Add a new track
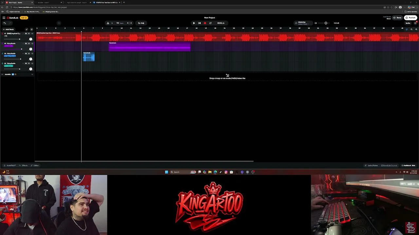419x235 pixels. [x=8, y=29]
